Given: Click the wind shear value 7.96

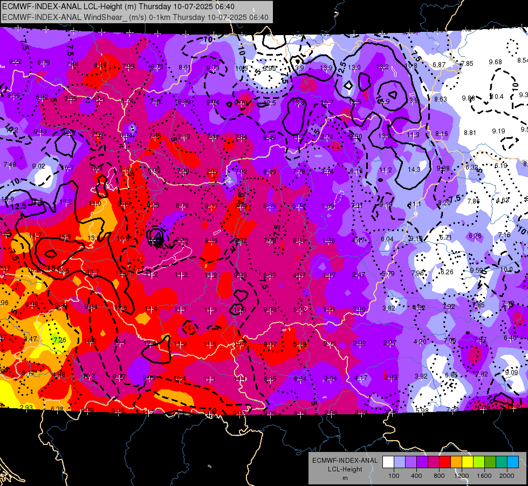Looking at the screenshot, I should [417, 273].
